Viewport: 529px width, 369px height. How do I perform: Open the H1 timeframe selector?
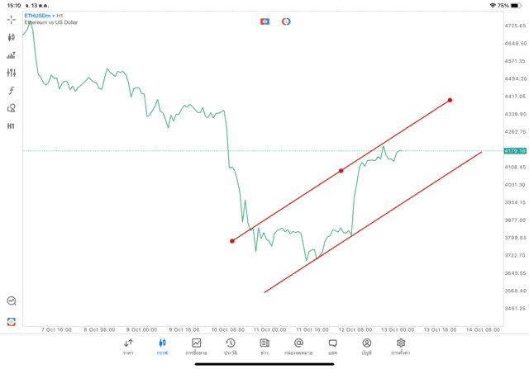12,126
